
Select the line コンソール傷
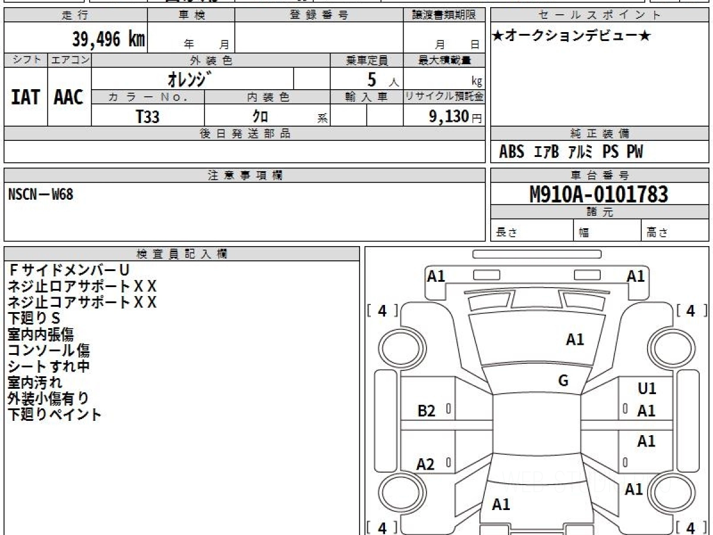click(x=49, y=351)
